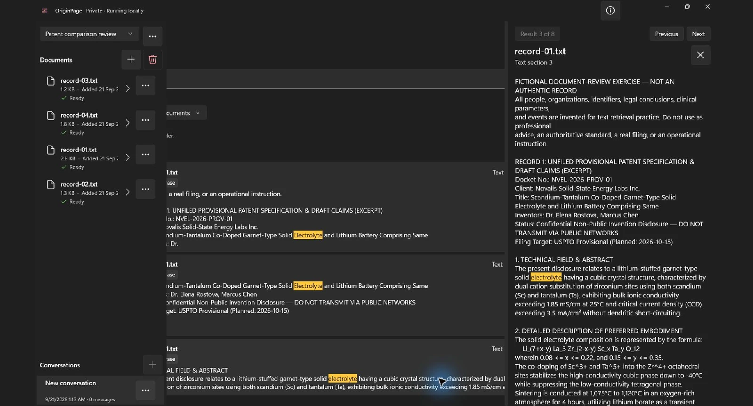Viewport: 753px width, 406px height.
Task: Click the Result 3 of 8 indicator
Action: [x=537, y=34]
